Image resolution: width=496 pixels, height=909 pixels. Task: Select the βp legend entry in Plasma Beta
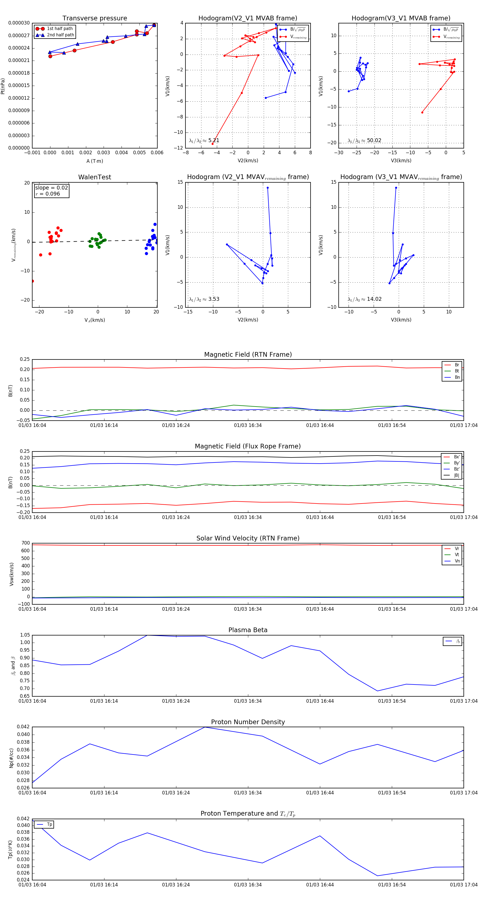point(452,641)
